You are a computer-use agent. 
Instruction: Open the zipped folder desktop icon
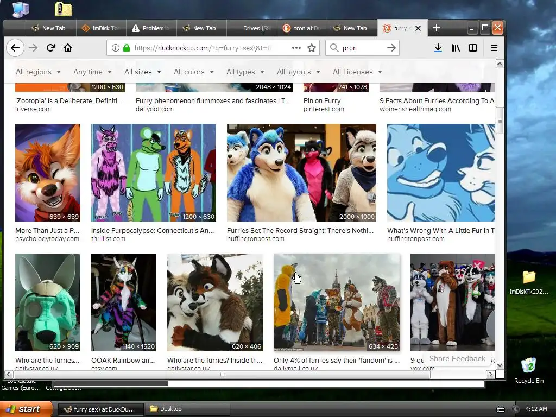coord(64,9)
